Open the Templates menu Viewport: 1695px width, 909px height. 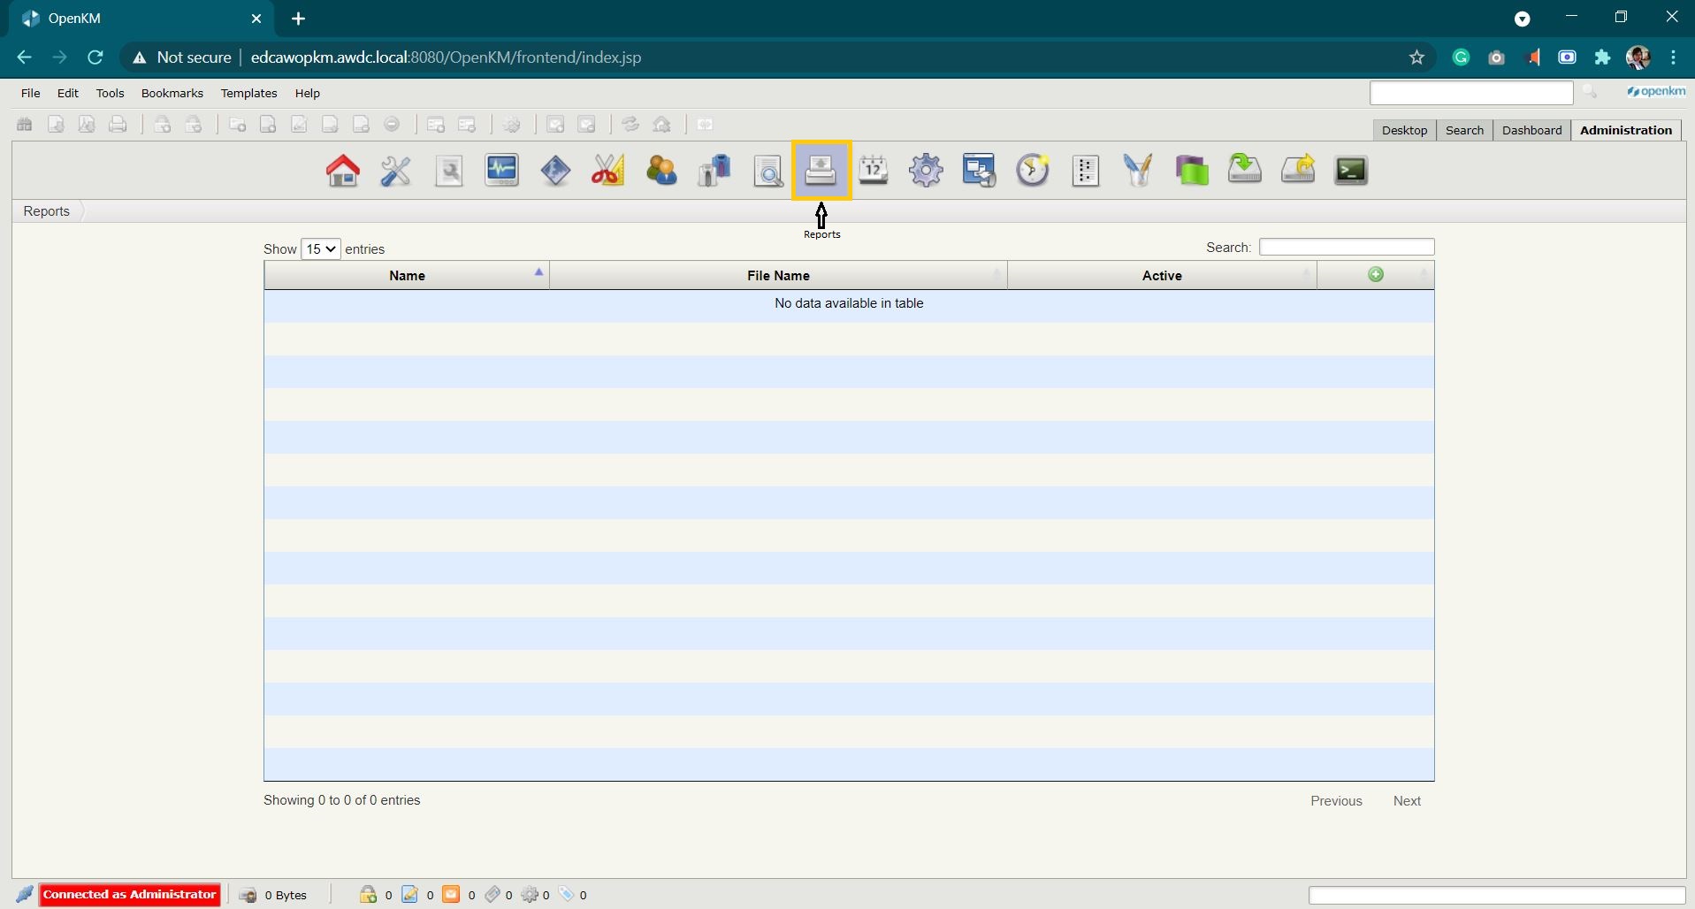[248, 93]
